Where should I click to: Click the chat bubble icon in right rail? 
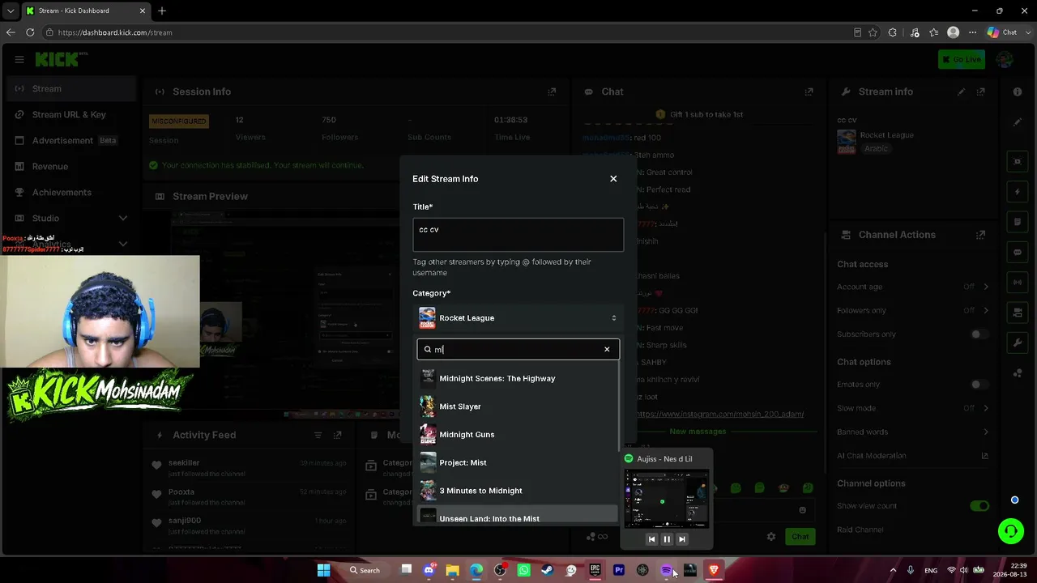[x=1018, y=252]
